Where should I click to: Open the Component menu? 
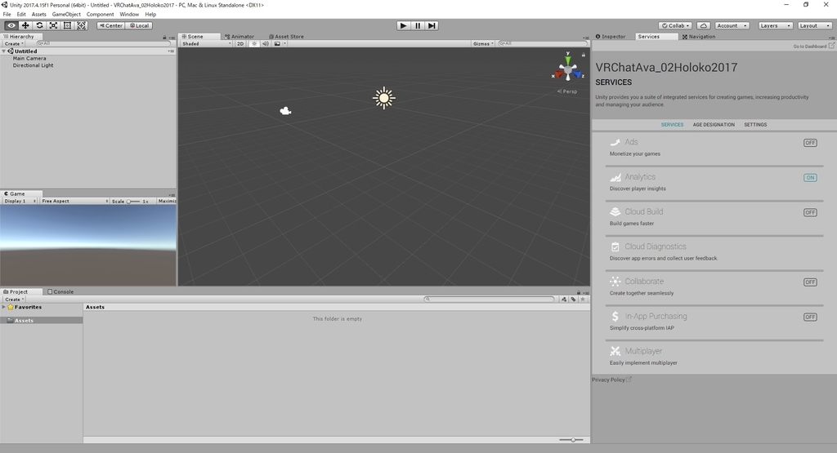[x=100, y=15]
